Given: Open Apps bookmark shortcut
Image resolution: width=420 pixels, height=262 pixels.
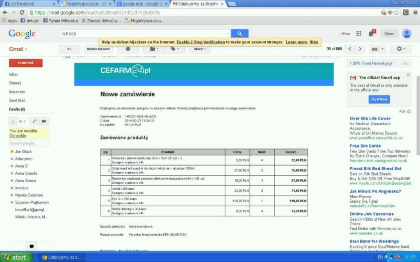Looking at the screenshot, I should pos(9,20).
